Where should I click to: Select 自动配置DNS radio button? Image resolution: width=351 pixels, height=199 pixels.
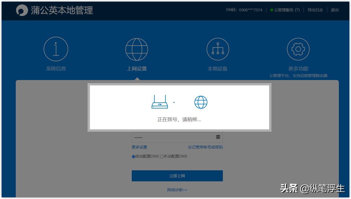[x=133, y=156]
